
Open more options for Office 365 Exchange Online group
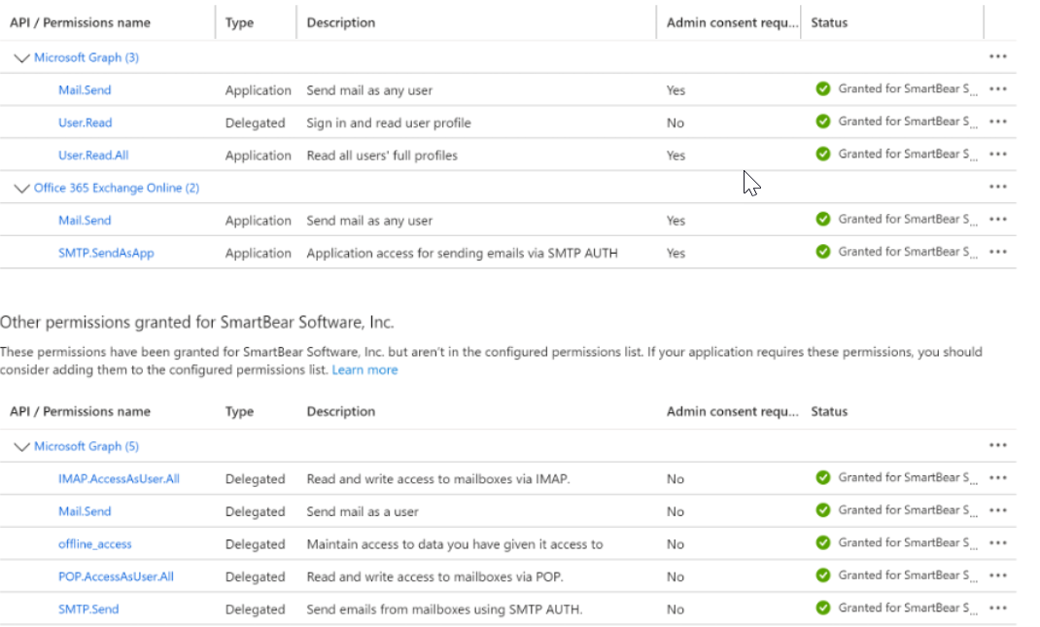coord(997,187)
